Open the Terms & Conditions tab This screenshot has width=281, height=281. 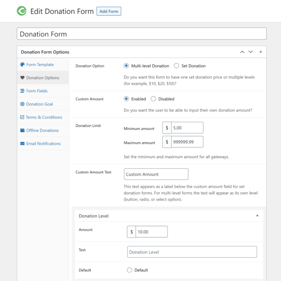point(43,117)
